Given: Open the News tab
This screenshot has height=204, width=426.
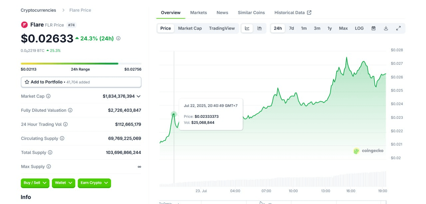Looking at the screenshot, I should [x=222, y=13].
